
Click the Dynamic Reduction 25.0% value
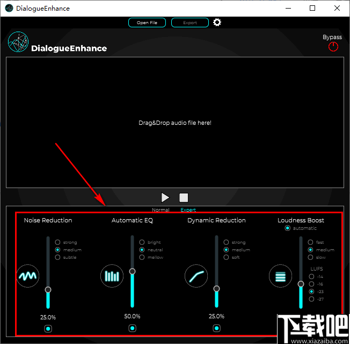(x=216, y=316)
